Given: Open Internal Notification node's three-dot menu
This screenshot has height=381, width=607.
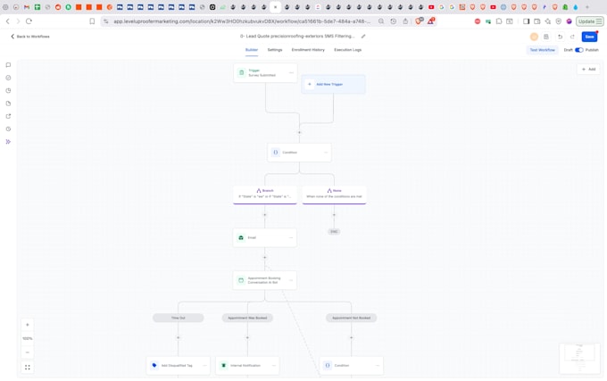Looking at the screenshot, I should coord(274,365).
